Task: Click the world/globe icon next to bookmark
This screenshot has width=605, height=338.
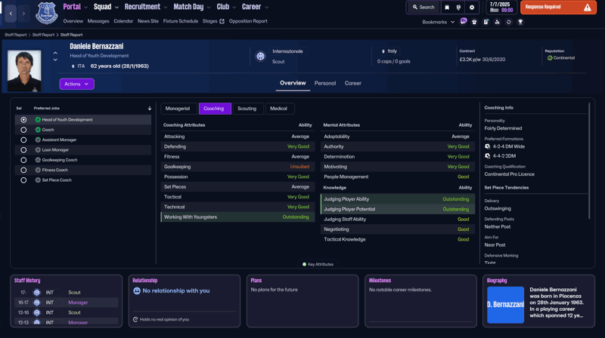Action: click(x=458, y=8)
